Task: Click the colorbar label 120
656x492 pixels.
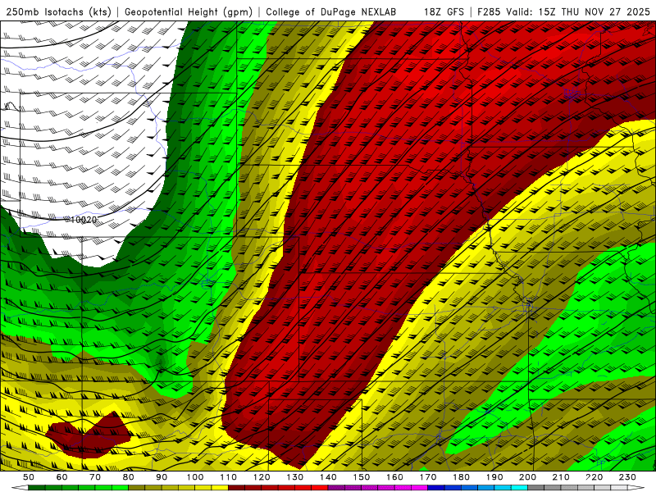Action: click(262, 477)
